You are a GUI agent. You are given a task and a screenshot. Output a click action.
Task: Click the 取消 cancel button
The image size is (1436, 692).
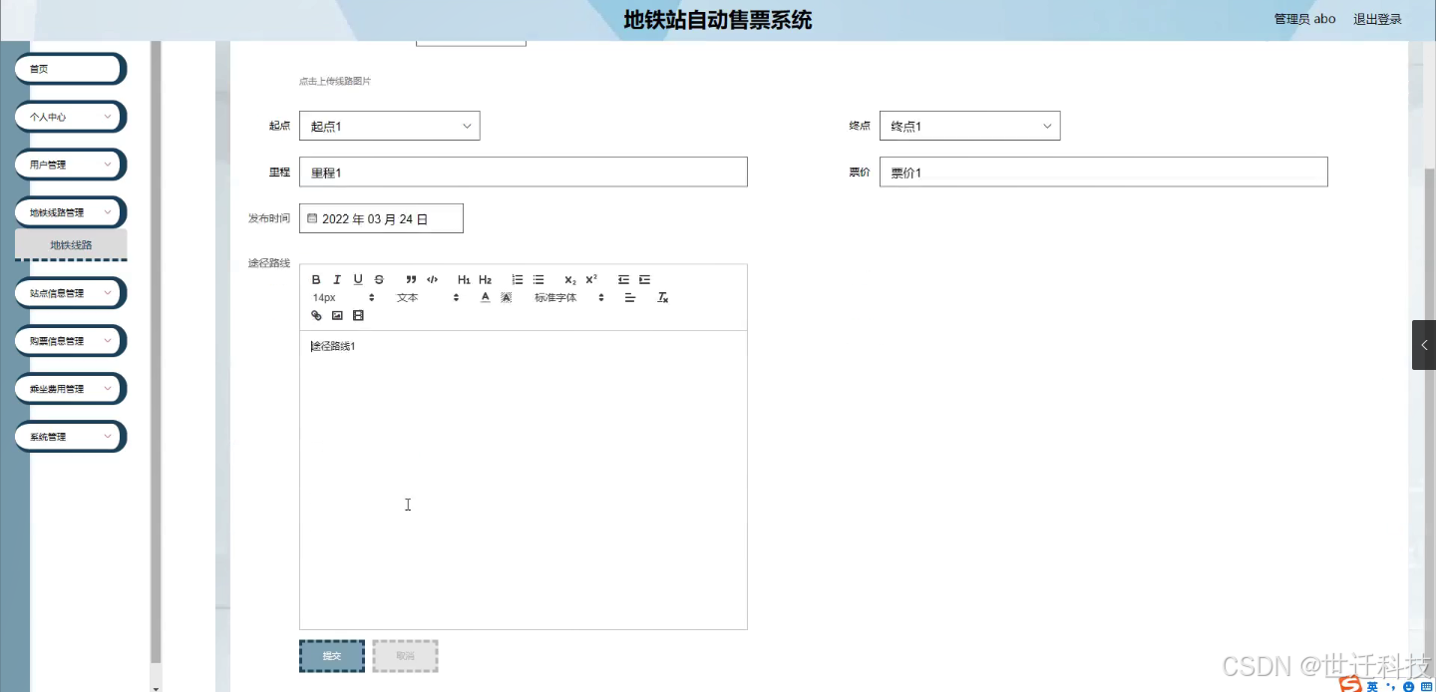pyautogui.click(x=405, y=656)
